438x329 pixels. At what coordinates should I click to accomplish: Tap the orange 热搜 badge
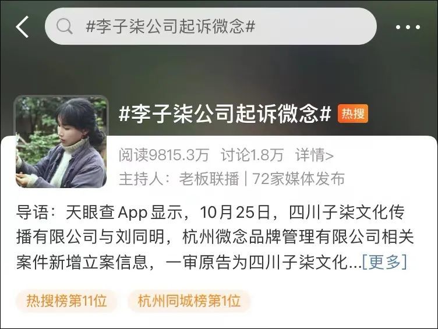pyautogui.click(x=353, y=114)
